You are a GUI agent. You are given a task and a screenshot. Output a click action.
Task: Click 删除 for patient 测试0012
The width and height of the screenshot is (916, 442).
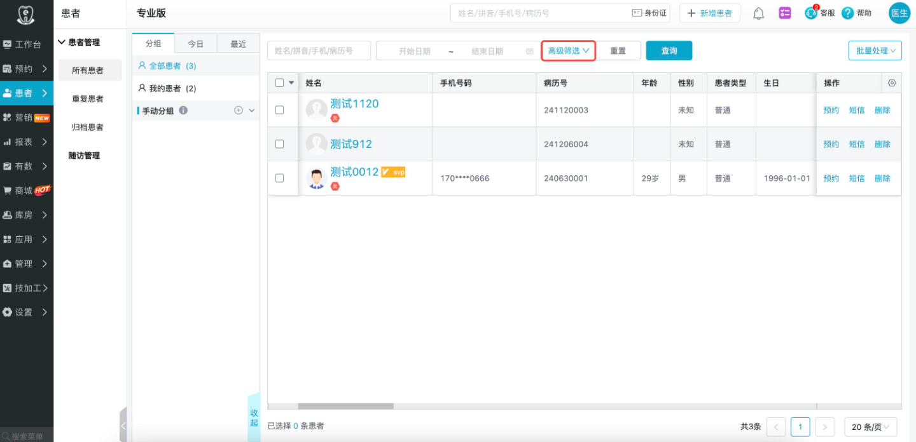click(x=882, y=178)
